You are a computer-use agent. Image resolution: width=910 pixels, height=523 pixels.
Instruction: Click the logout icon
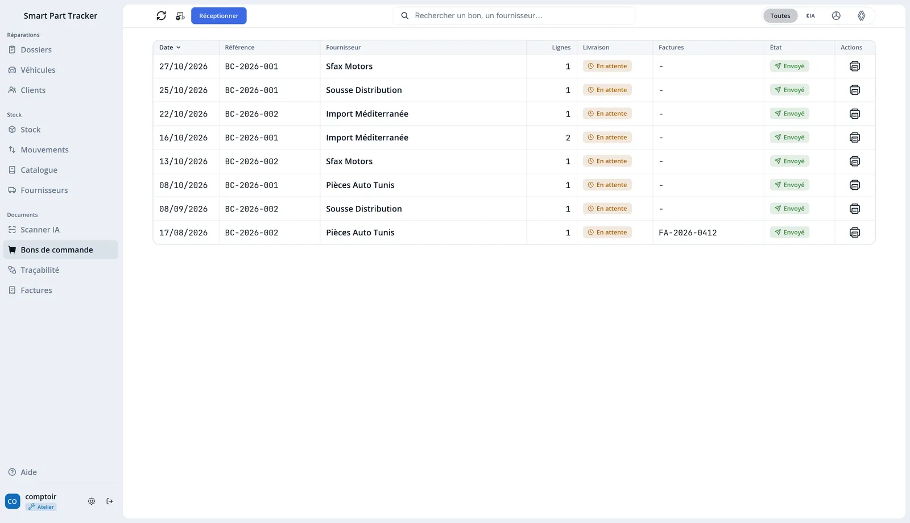[110, 501]
